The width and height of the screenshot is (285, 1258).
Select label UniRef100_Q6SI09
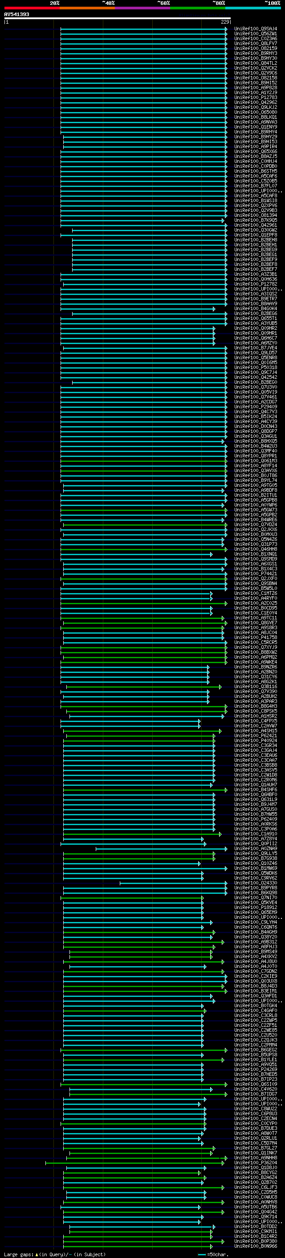[255, 1084]
